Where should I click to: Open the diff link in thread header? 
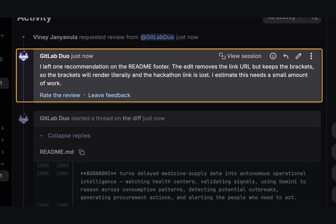point(132,118)
